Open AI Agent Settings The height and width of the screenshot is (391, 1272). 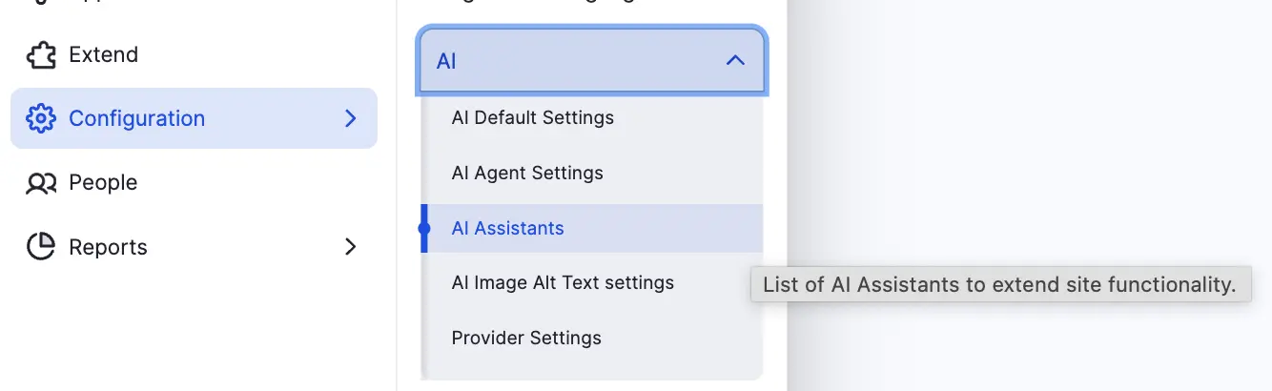pos(526,174)
